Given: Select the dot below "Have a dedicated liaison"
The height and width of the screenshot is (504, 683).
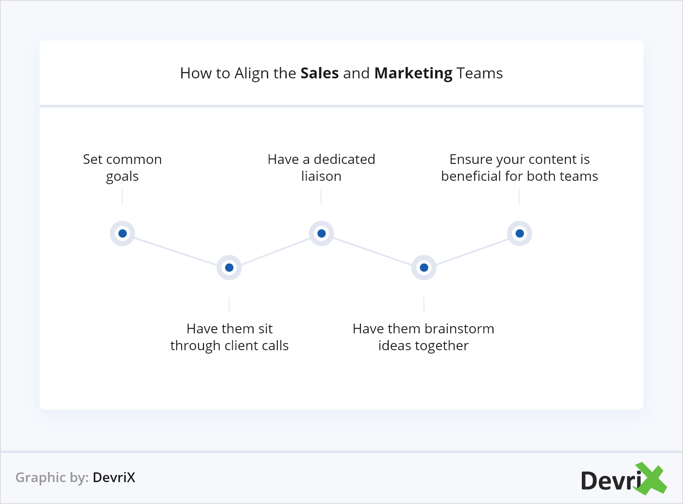Looking at the screenshot, I should (321, 233).
